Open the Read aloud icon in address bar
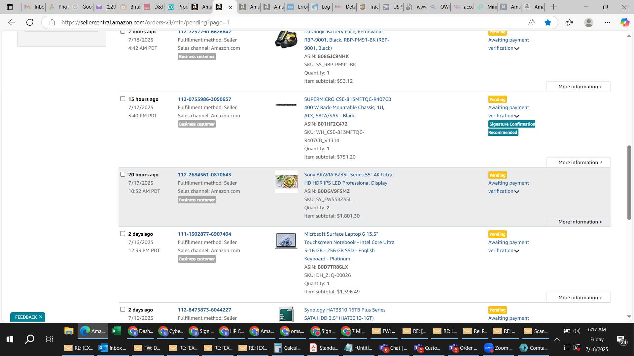The height and width of the screenshot is (356, 634). click(531, 22)
